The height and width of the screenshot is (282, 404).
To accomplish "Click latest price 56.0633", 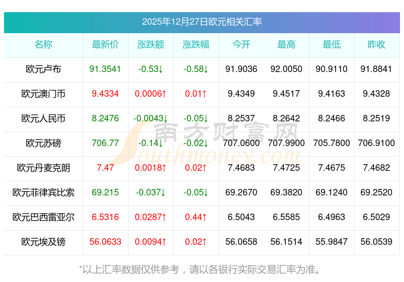I will tap(105, 242).
